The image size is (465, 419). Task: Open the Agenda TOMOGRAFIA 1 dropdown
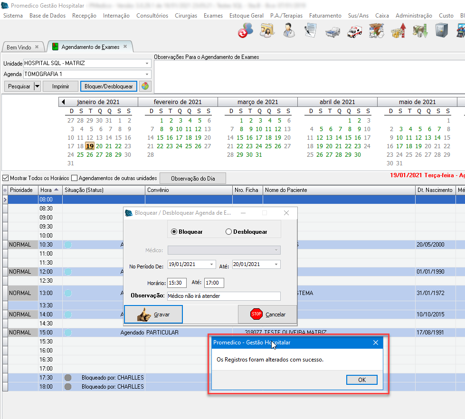click(x=147, y=75)
